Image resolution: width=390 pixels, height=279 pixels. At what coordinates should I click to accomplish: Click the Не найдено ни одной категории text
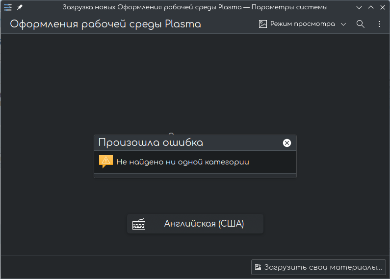182,162
